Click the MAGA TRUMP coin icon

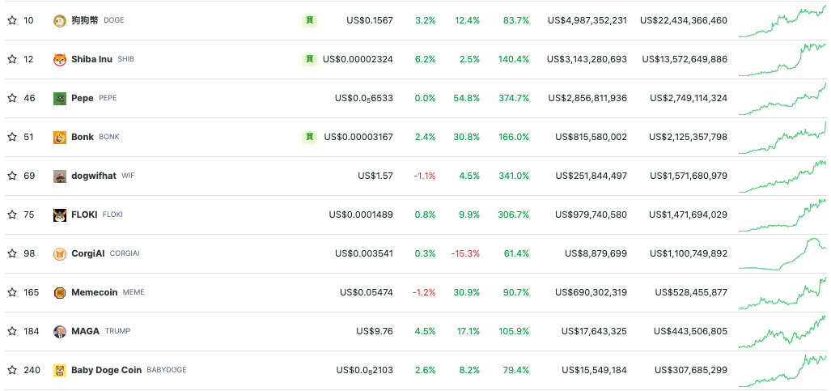(60, 331)
